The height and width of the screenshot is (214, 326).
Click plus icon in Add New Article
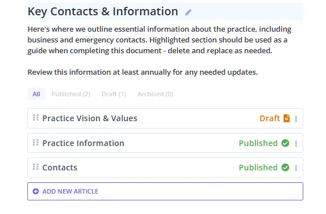pos(36,191)
